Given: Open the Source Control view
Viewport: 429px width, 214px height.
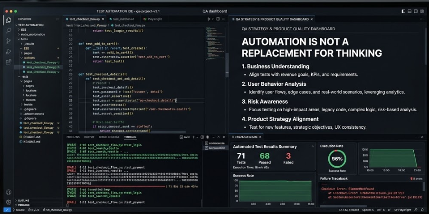Looking at the screenshot, I should pos(8,41).
